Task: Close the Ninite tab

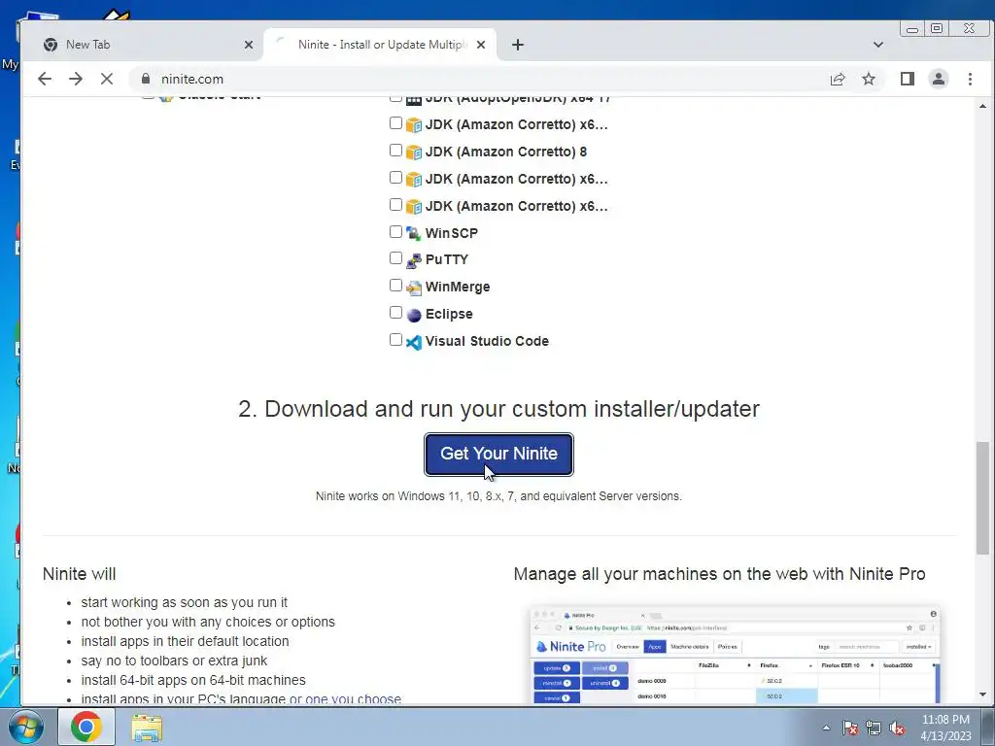Action: point(481,45)
